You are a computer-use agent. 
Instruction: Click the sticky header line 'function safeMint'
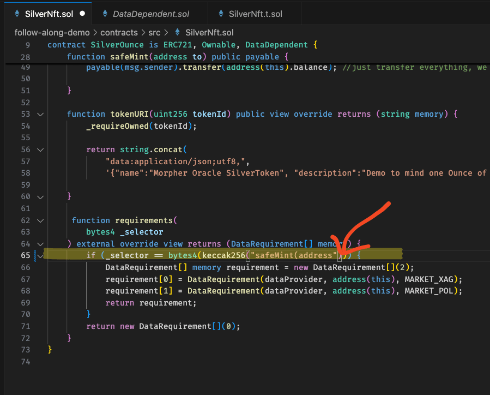(x=177, y=57)
